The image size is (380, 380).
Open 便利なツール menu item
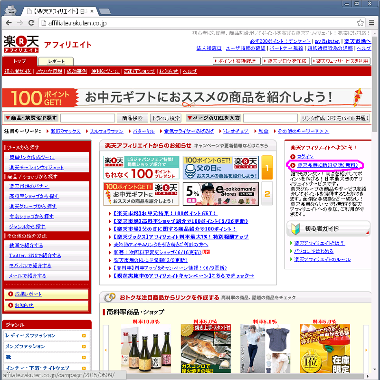(105, 71)
